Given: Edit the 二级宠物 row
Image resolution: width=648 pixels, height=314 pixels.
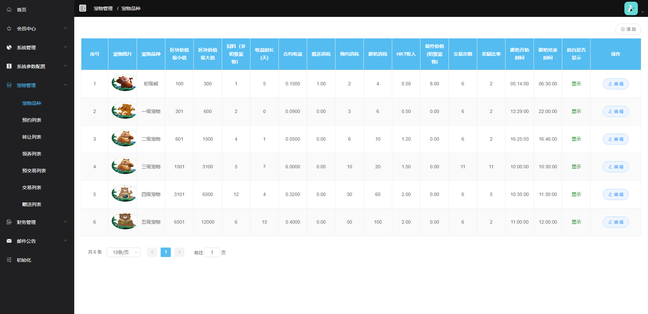Looking at the screenshot, I should click(x=616, y=139).
